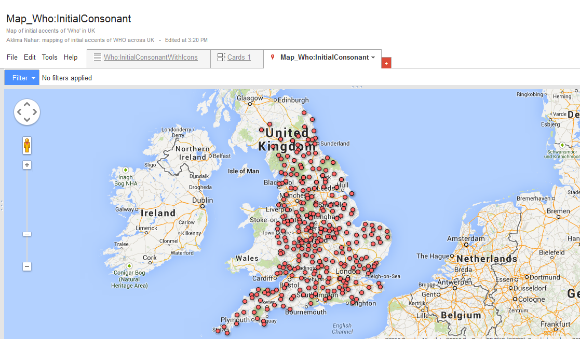Viewport: 580px width, 339px height.
Task: Click the "Edited at 3:20 PM" text
Action: pyautogui.click(x=186, y=40)
